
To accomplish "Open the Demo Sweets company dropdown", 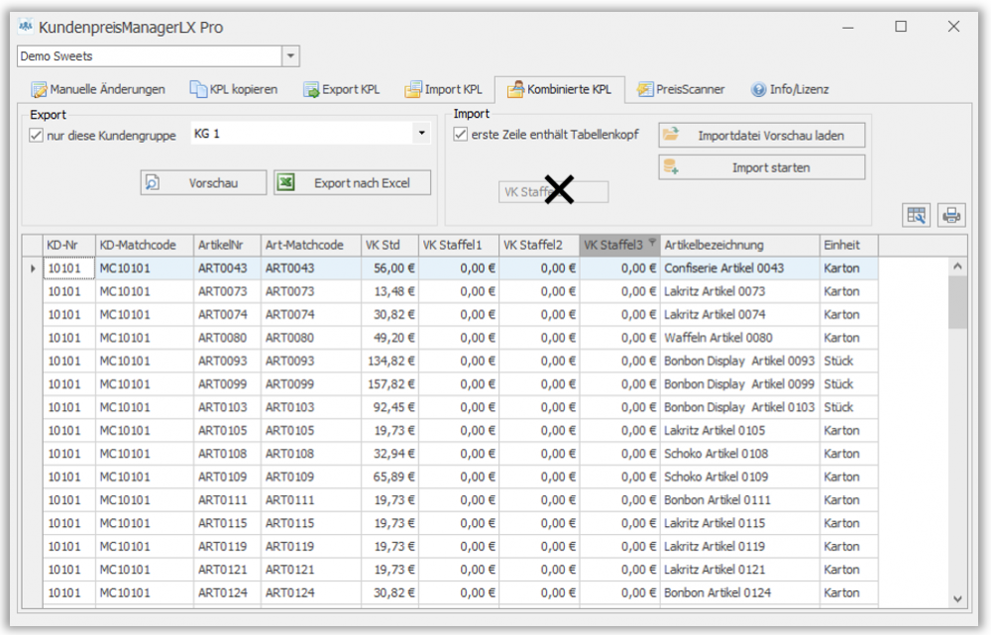I will tap(290, 55).
